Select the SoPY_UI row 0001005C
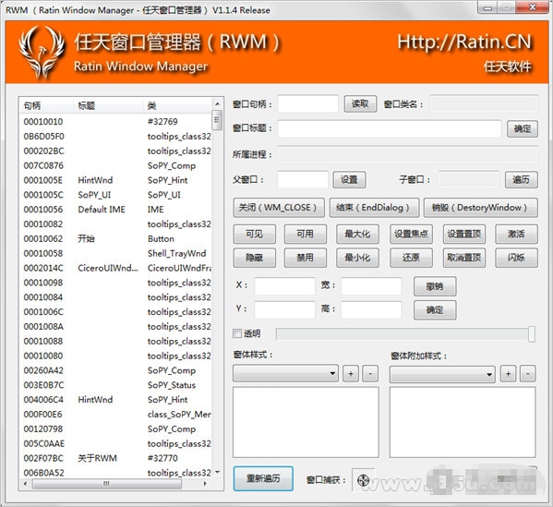This screenshot has width=553, height=507. (115, 195)
